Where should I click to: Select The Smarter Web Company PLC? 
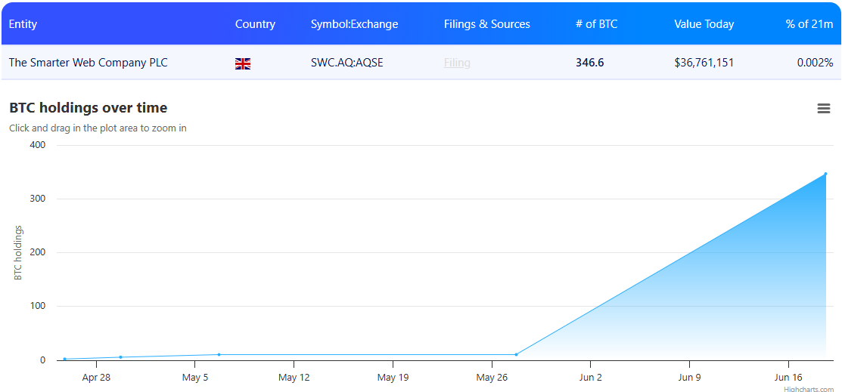88,63
